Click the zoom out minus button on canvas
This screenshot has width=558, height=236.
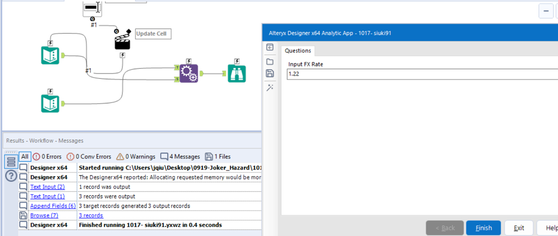546,11
